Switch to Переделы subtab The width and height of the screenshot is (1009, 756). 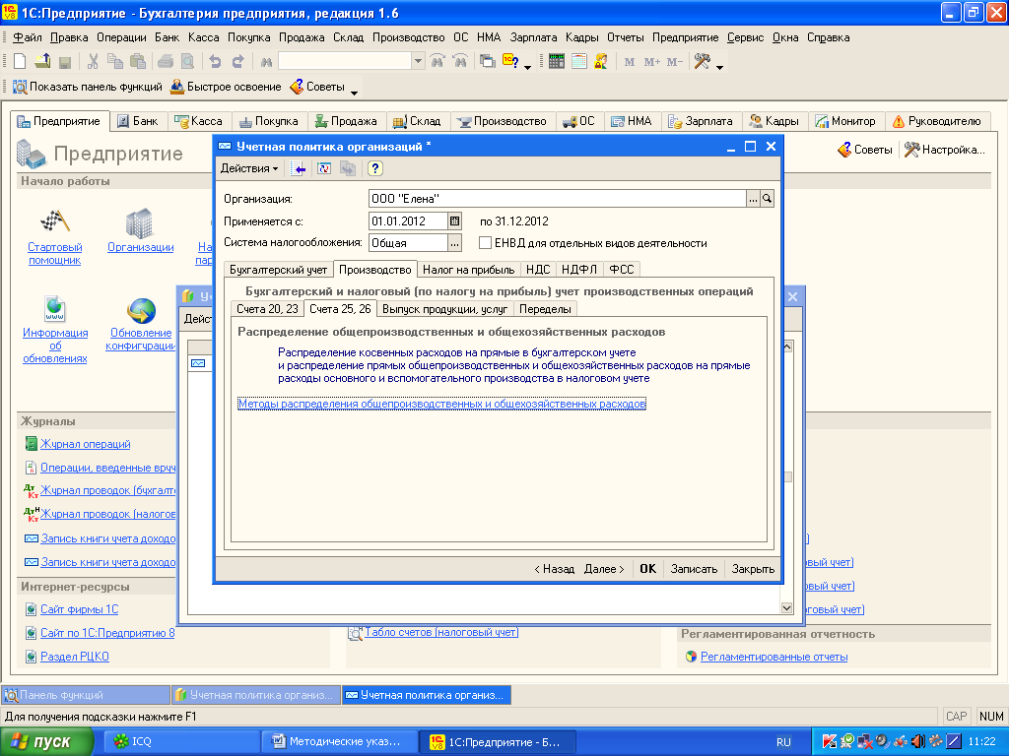click(x=545, y=309)
